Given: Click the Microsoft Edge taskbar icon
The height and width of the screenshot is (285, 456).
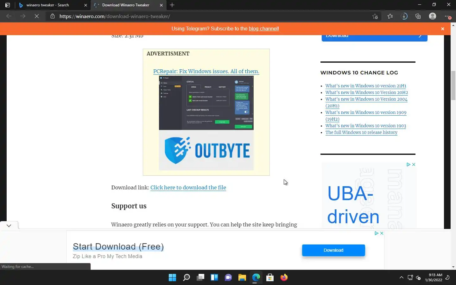Looking at the screenshot, I should point(256,277).
